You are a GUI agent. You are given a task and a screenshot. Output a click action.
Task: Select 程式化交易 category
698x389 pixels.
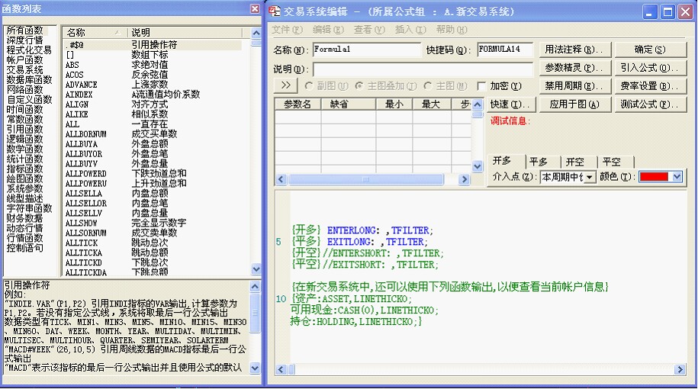coord(29,50)
